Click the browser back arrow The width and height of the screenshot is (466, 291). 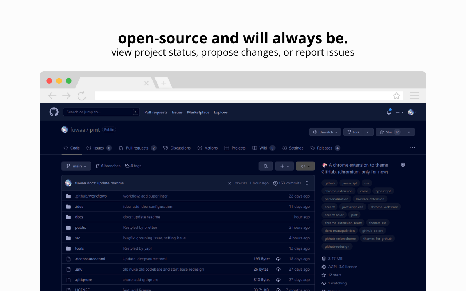click(x=52, y=96)
